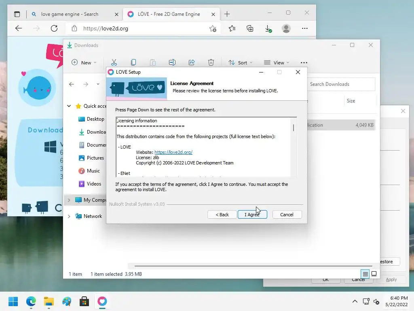Click the Back arrow in File Explorer
The height and width of the screenshot is (311, 414).
[72, 84]
